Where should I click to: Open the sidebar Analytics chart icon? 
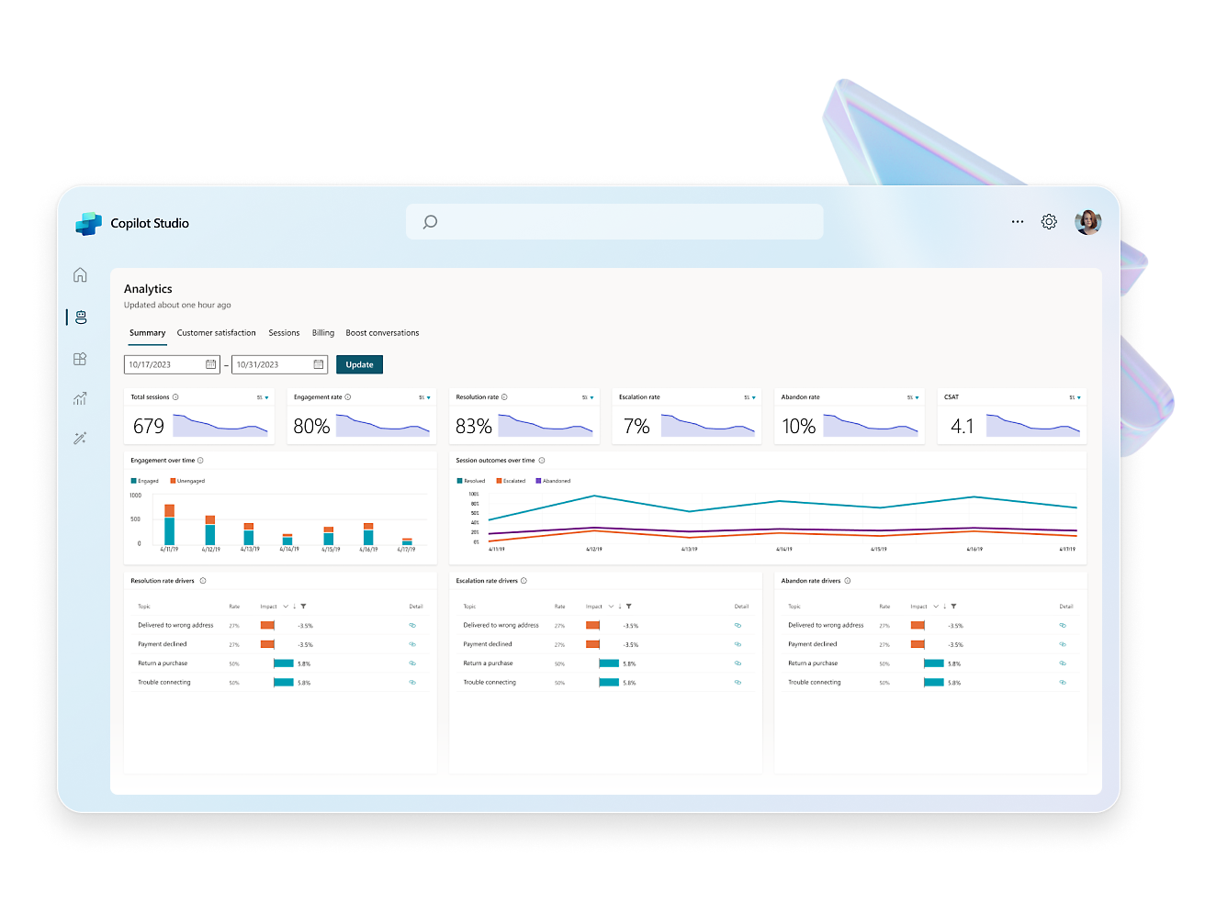[x=80, y=398]
